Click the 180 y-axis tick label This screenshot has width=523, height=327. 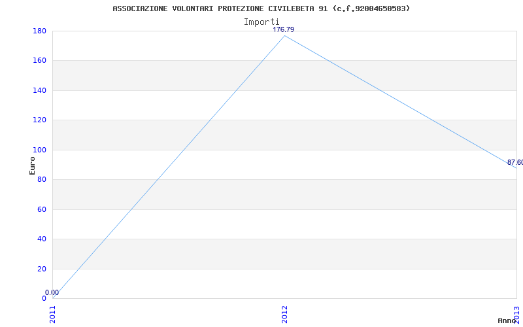click(39, 31)
